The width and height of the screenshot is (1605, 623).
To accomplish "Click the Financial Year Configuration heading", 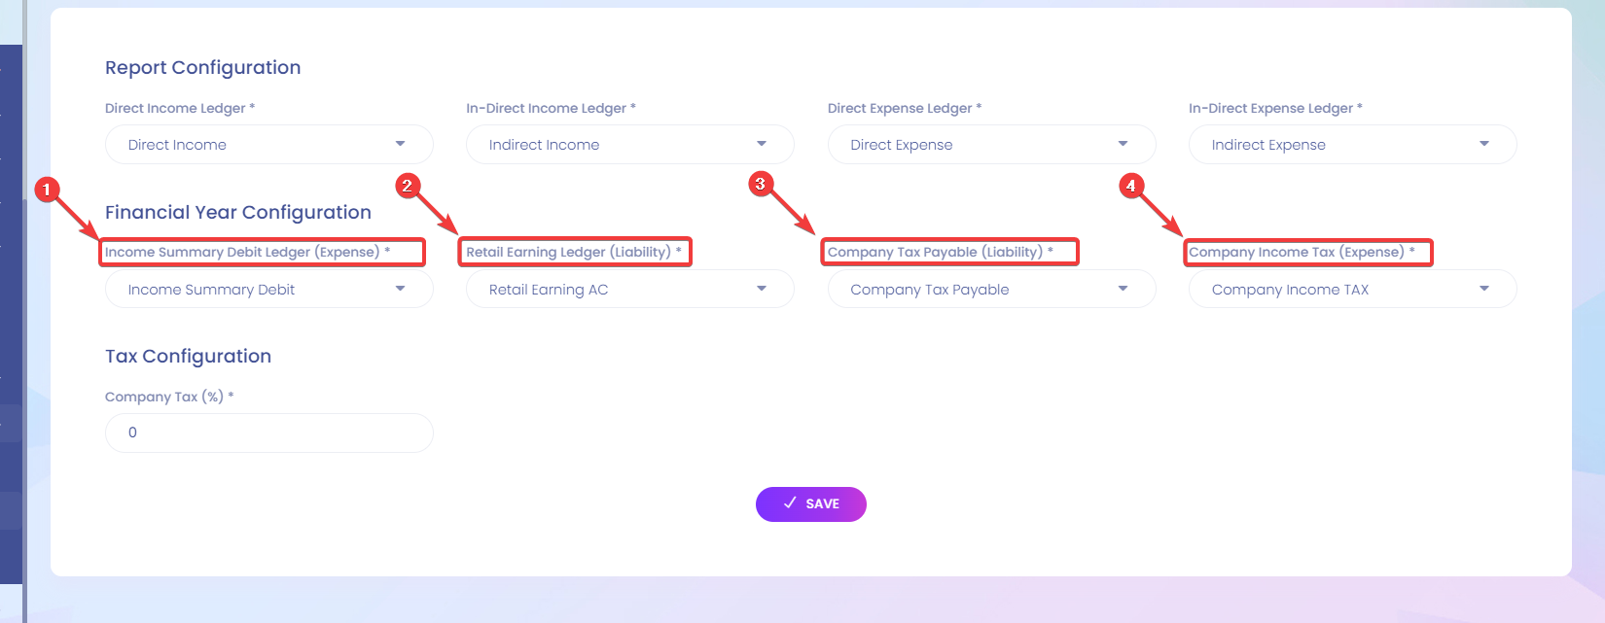I will click(238, 213).
